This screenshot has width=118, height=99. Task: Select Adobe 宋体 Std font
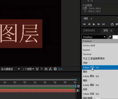point(100,94)
